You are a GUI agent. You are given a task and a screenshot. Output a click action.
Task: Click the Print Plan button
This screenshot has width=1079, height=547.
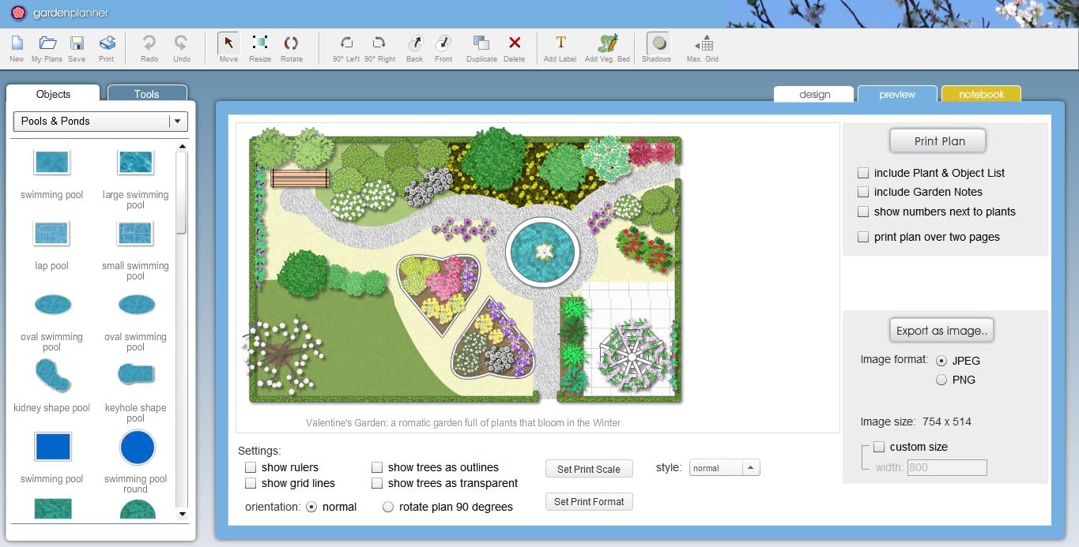point(939,141)
